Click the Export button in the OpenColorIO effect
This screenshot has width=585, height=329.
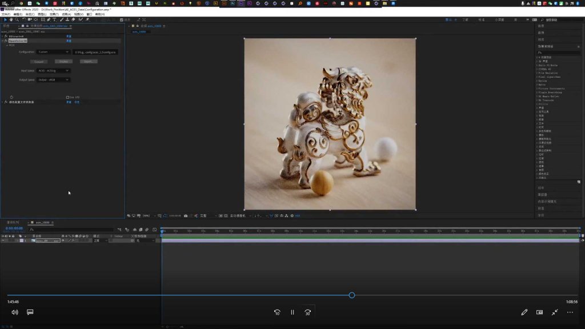click(88, 61)
